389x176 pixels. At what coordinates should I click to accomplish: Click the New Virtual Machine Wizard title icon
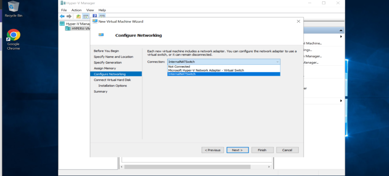[95, 21]
